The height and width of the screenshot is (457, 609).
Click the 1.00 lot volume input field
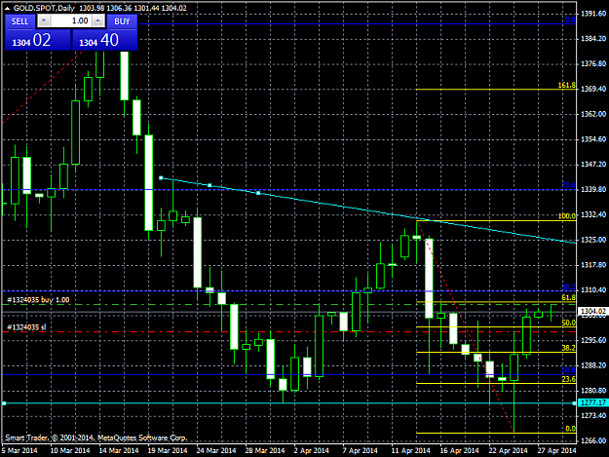[71, 21]
